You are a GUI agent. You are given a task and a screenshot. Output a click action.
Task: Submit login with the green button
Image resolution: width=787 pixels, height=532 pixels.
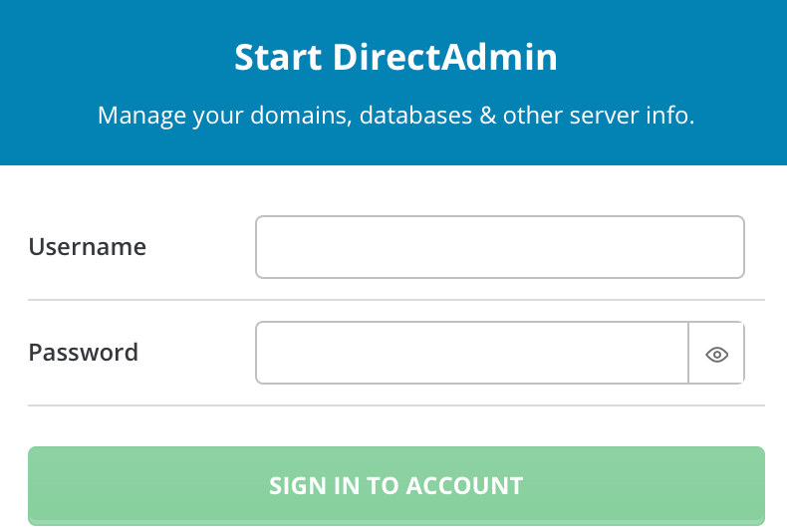coord(395,485)
